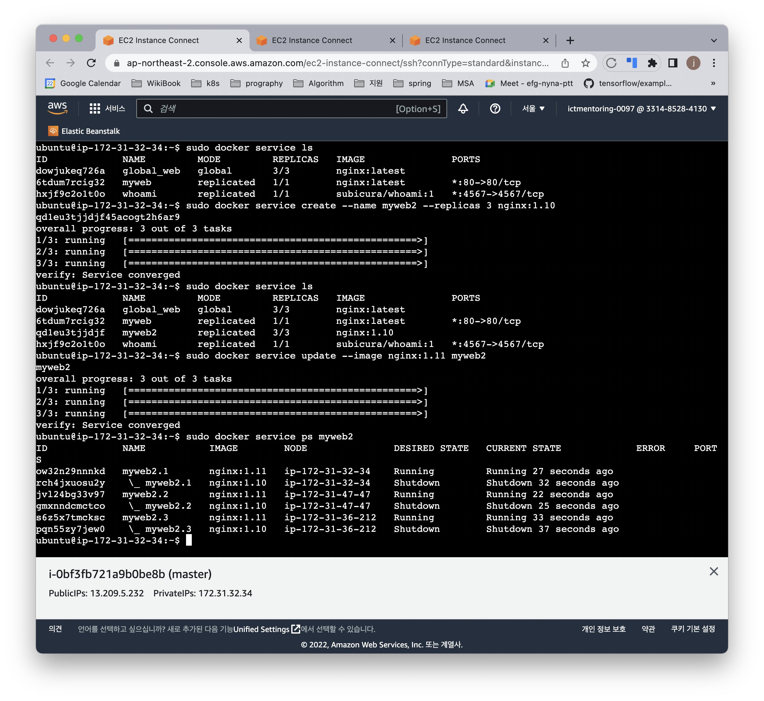Click the 쿠키 기본 설정 button
Viewport: 764px width, 701px height.
[692, 628]
